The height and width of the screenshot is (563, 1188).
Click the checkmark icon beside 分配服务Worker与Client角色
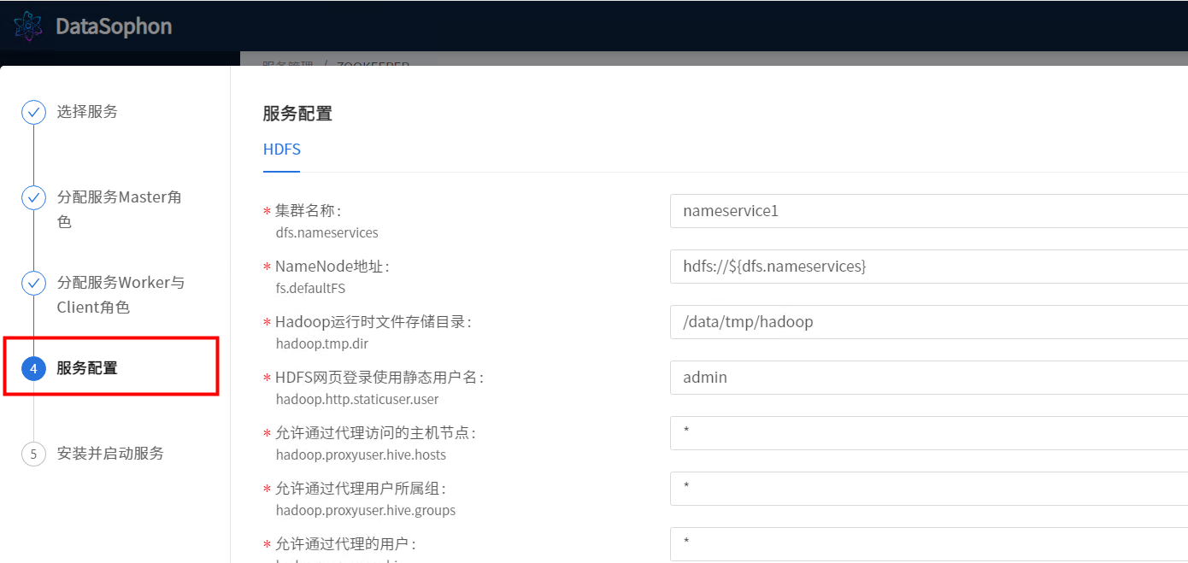(33, 283)
